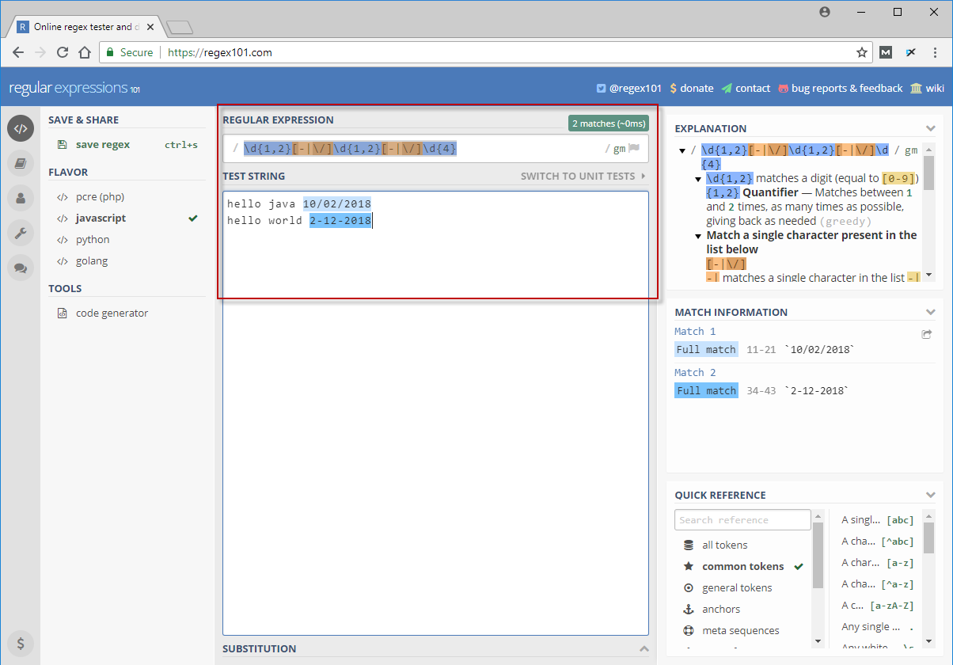The image size is (953, 665).
Task: Click the `10/02/2018` full match value
Action: pyautogui.click(x=819, y=350)
